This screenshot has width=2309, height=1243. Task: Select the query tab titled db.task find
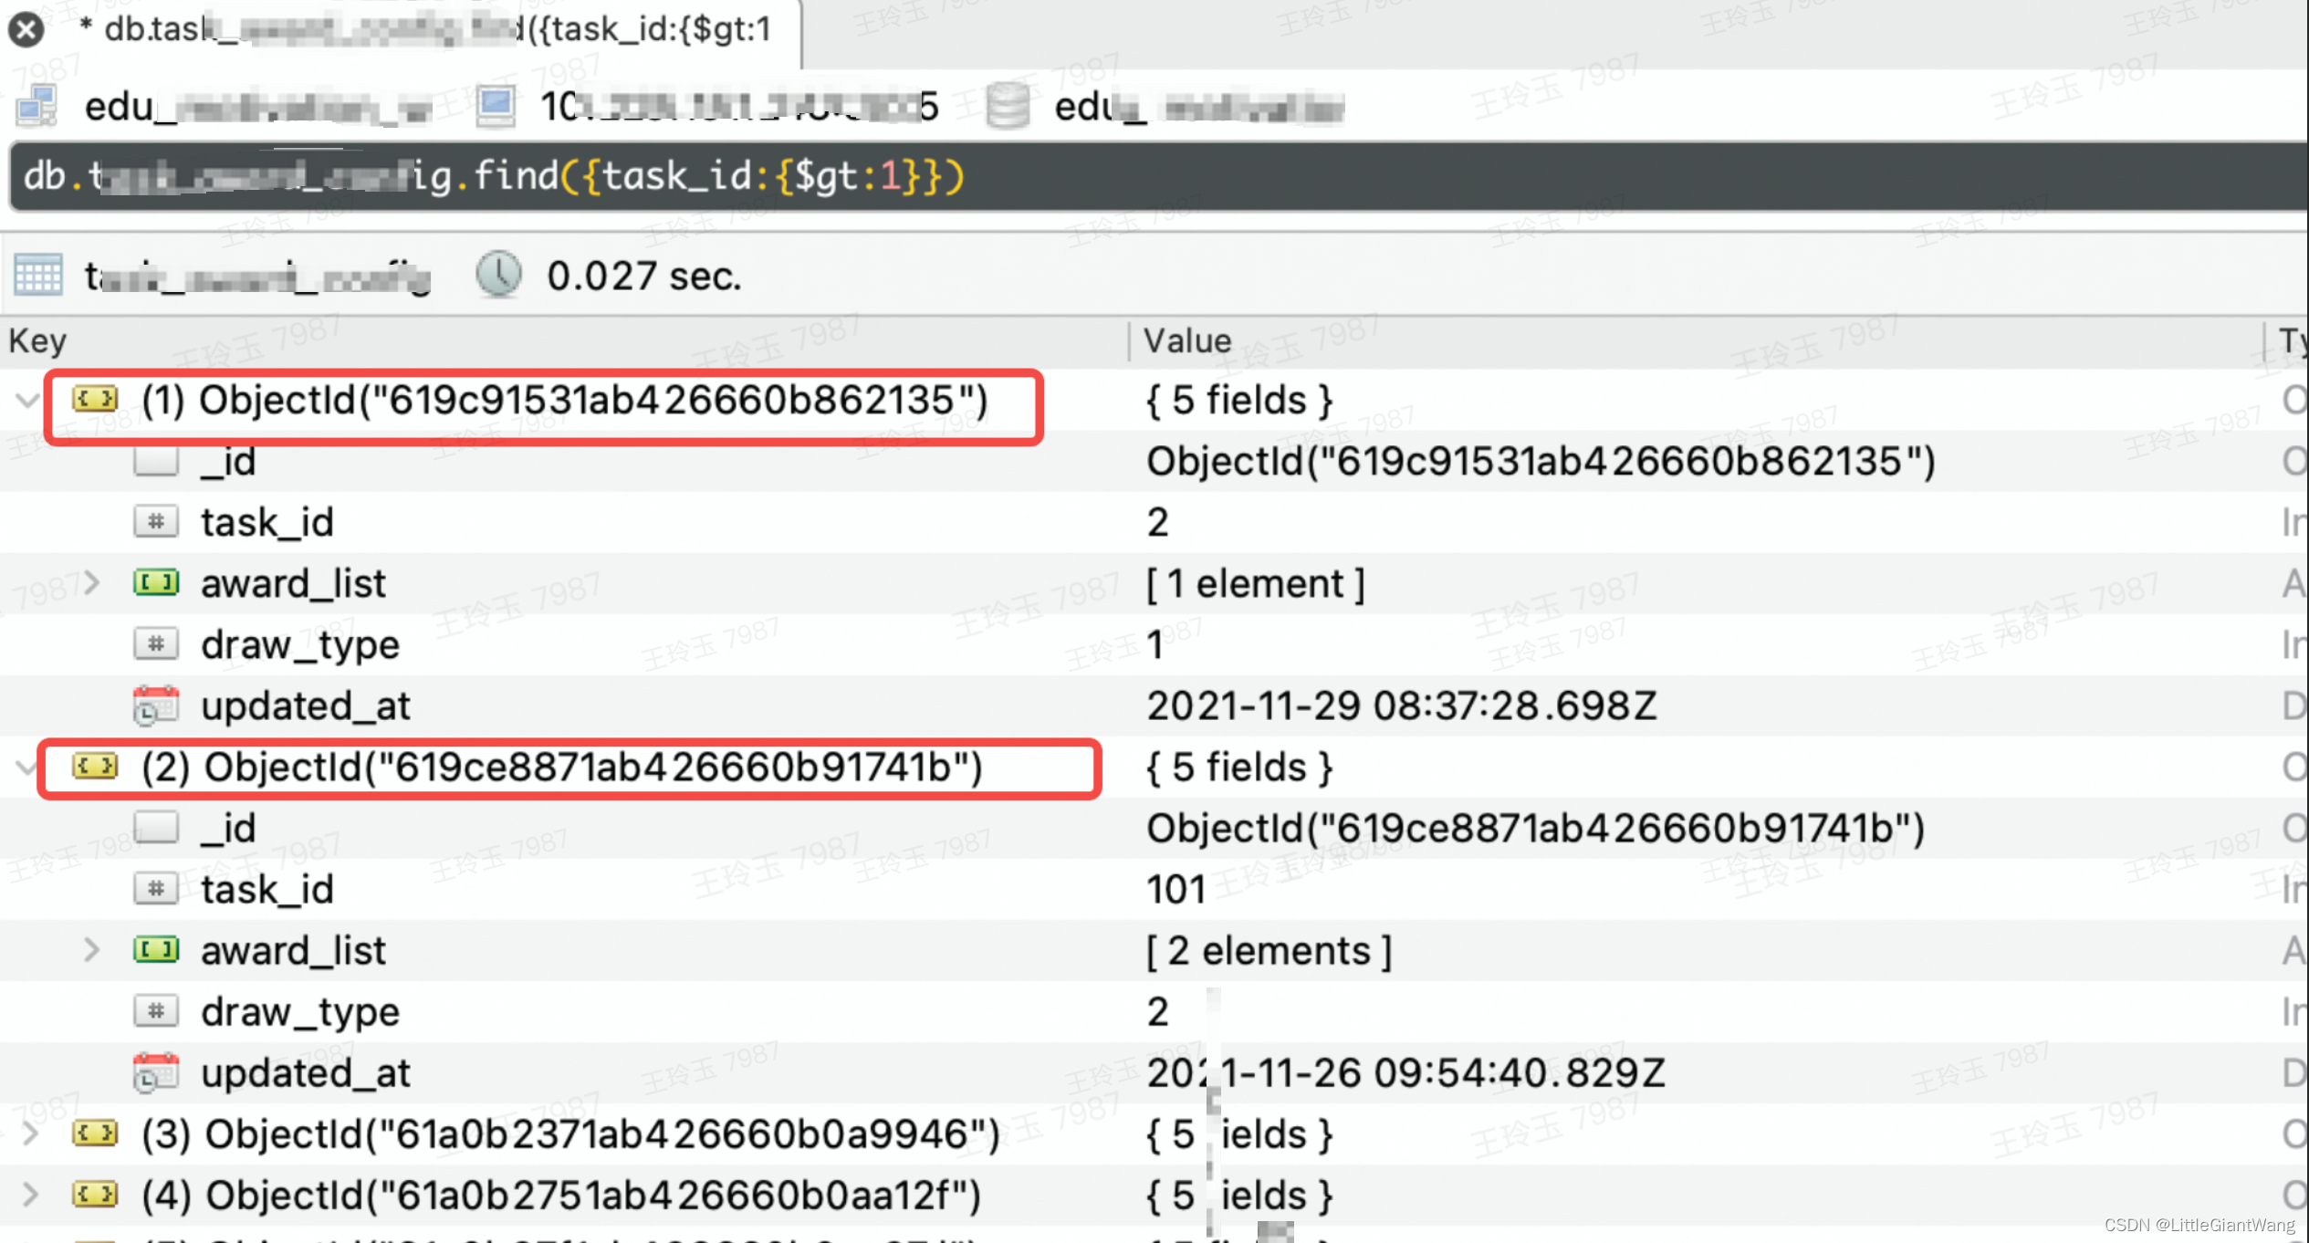click(x=436, y=29)
